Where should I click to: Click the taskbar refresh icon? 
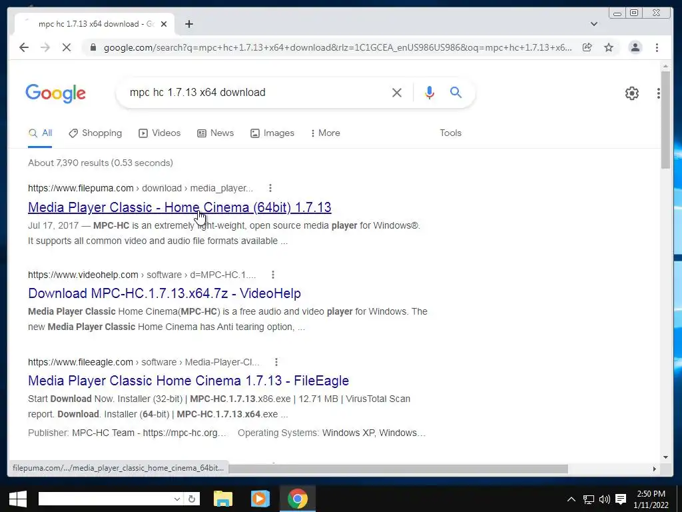click(x=192, y=499)
